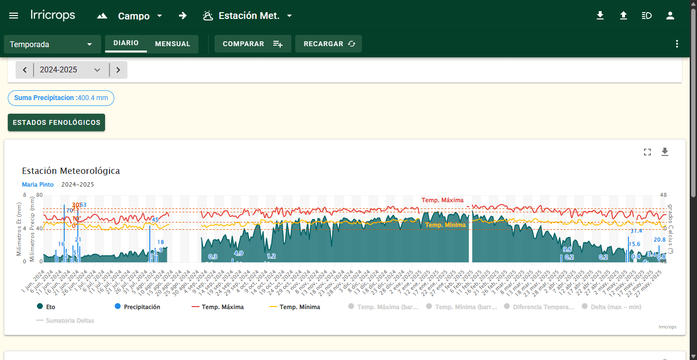Click the Estados Fenológicos button
697x360 pixels.
[x=56, y=122]
